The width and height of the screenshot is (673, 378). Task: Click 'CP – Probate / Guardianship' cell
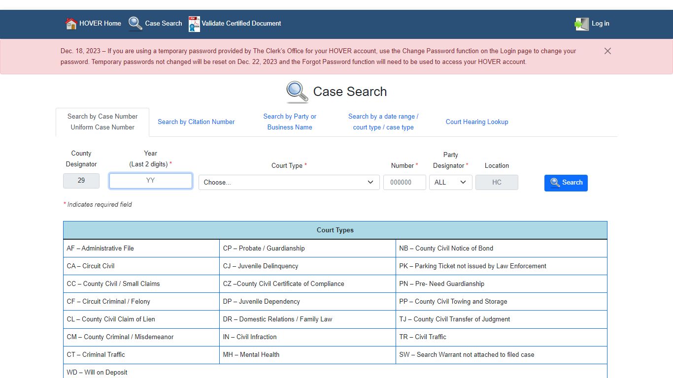tap(307, 249)
